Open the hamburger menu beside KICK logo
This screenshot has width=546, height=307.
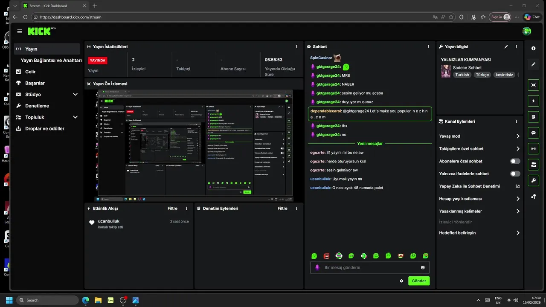pos(19,31)
